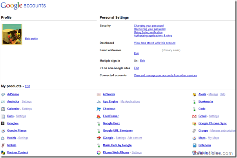The height and width of the screenshot is (158, 237).
Task: Click the Calendar product icon
Action: coord(3,109)
